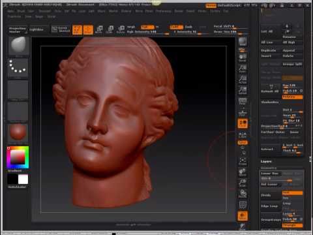Open the Transform menu
The width and height of the screenshot is (313, 235).
[14, 16]
